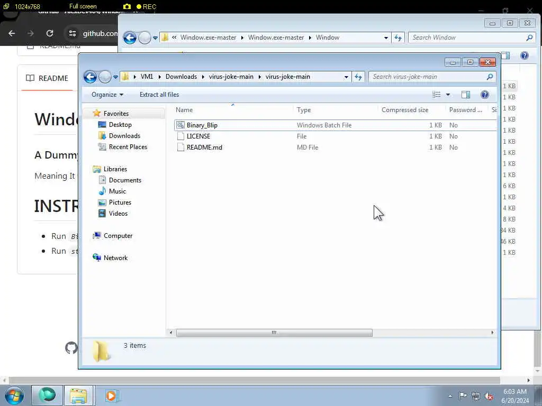Open address dropdown in Window.exe-master window
Viewport: 542px width, 406px height.
[386, 38]
